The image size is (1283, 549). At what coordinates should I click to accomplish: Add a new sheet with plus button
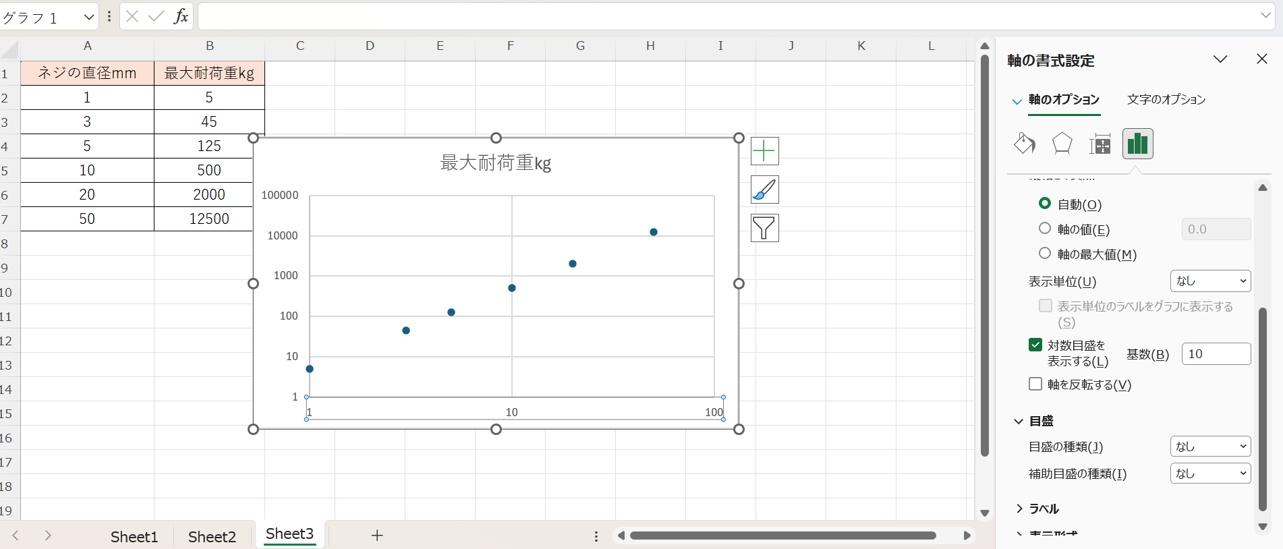[377, 536]
